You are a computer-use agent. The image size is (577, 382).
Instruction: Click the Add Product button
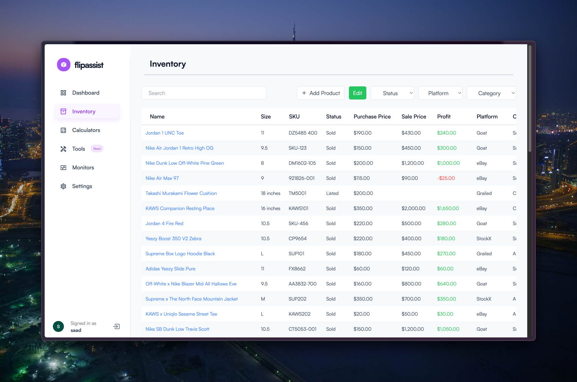click(320, 93)
